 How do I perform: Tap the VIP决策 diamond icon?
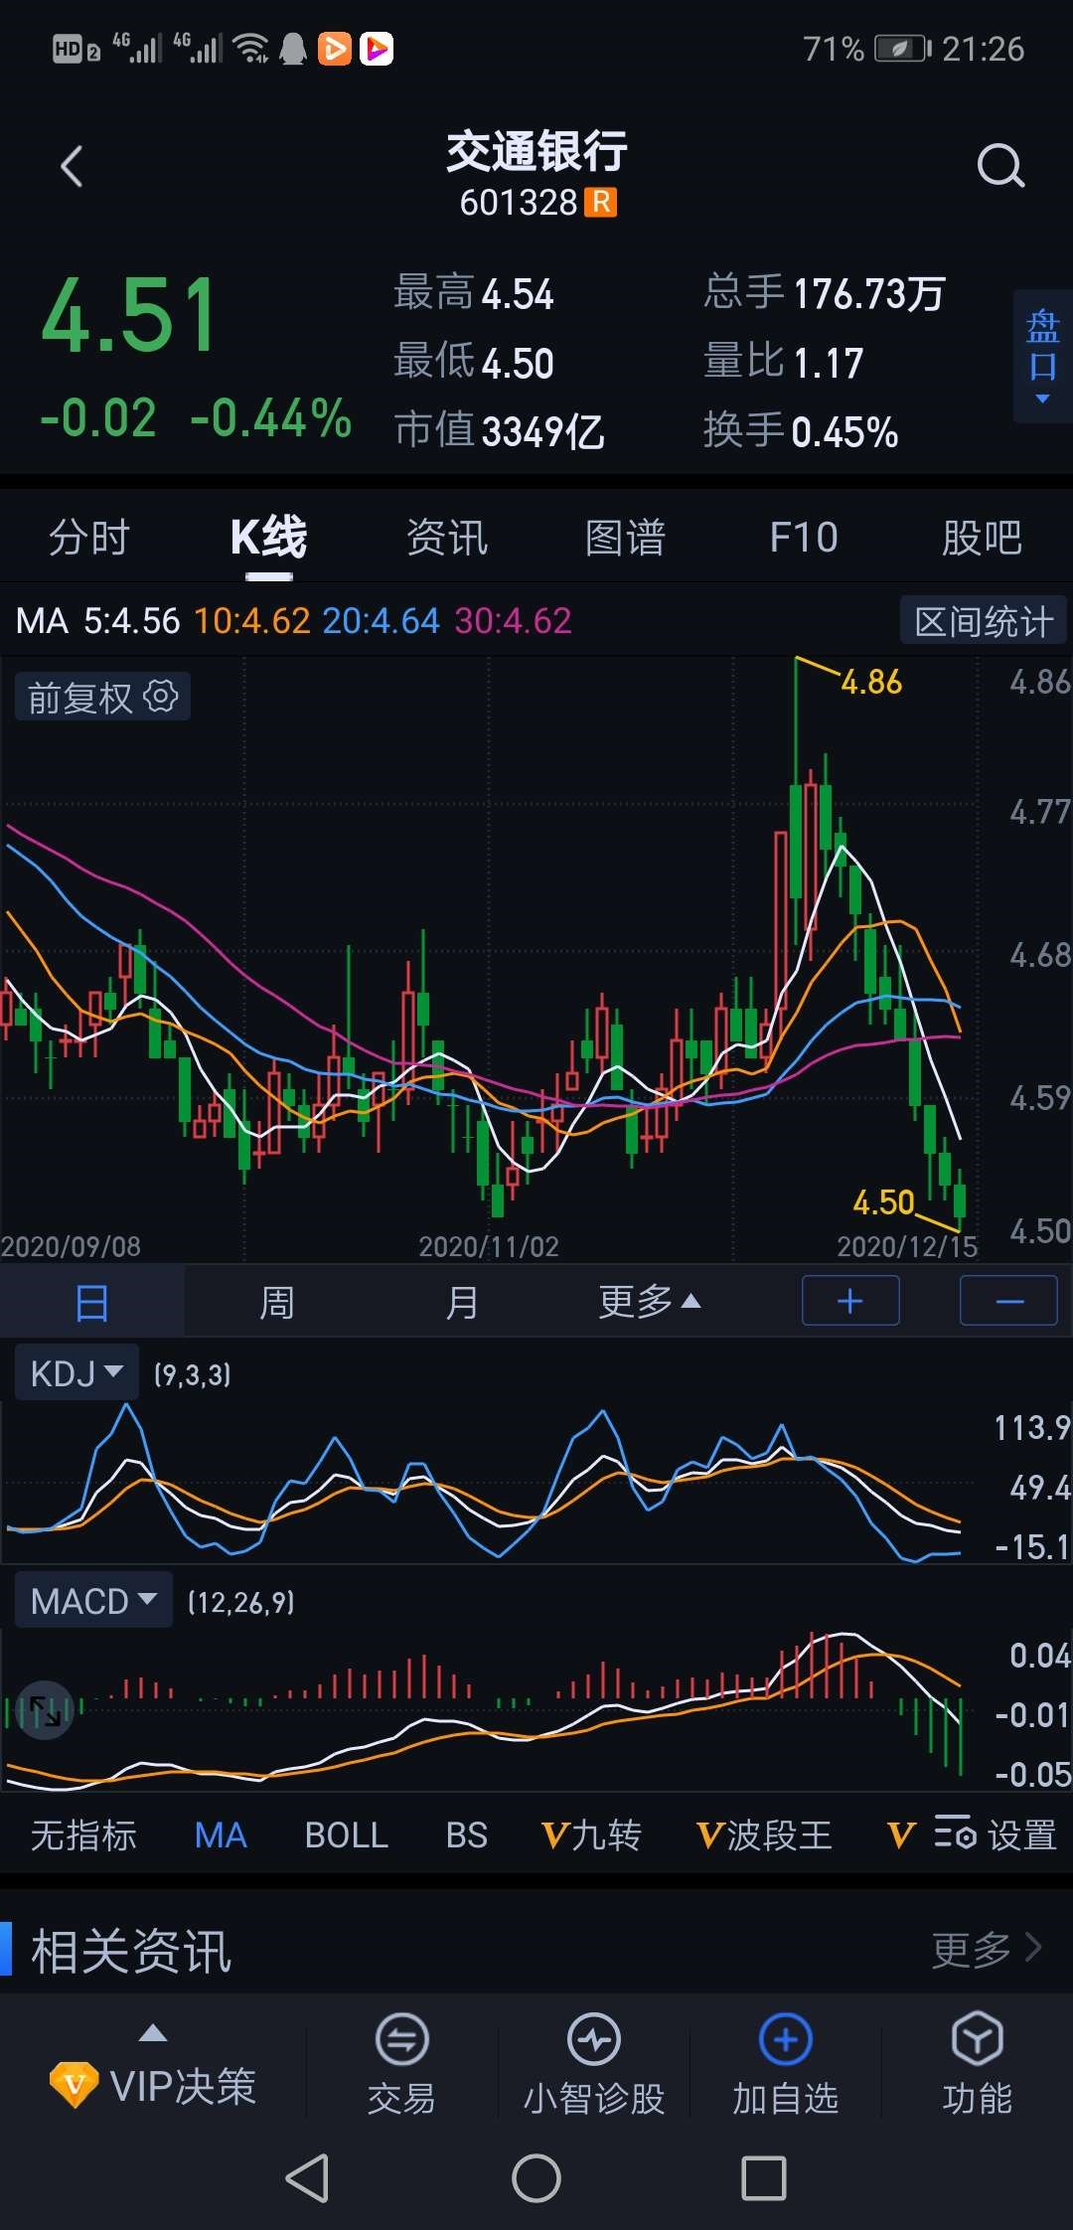(x=74, y=2085)
